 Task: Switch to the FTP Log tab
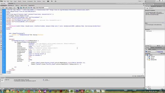(x=40, y=89)
